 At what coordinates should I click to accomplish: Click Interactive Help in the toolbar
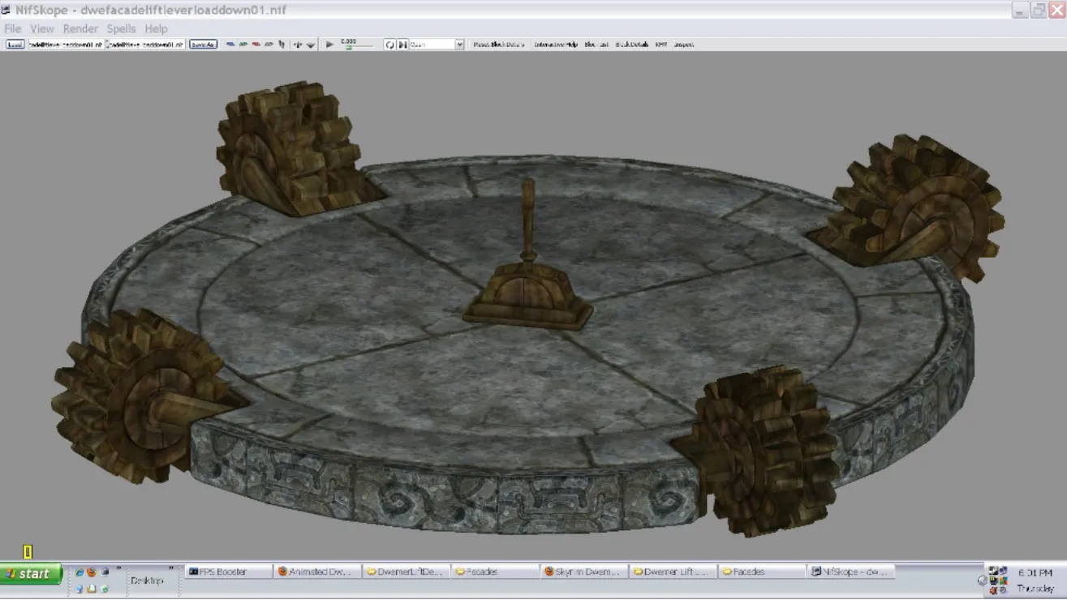tap(556, 45)
